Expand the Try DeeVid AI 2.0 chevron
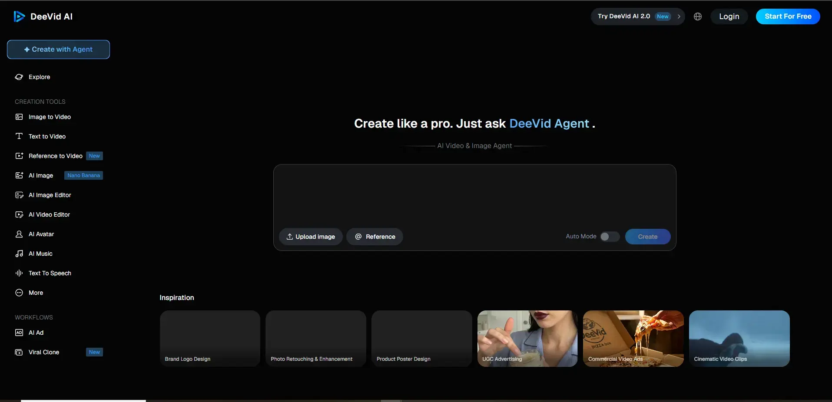 point(679,16)
